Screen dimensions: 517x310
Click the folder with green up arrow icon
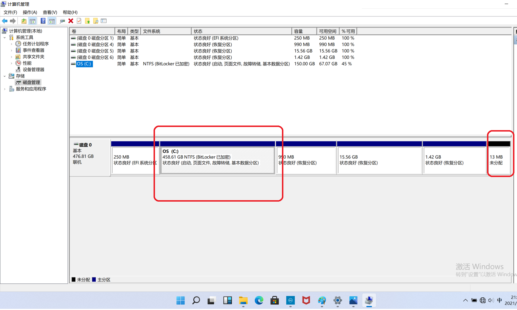88,21
